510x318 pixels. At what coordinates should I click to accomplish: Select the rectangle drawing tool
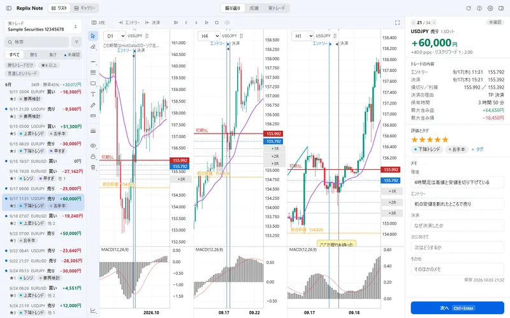93,83
